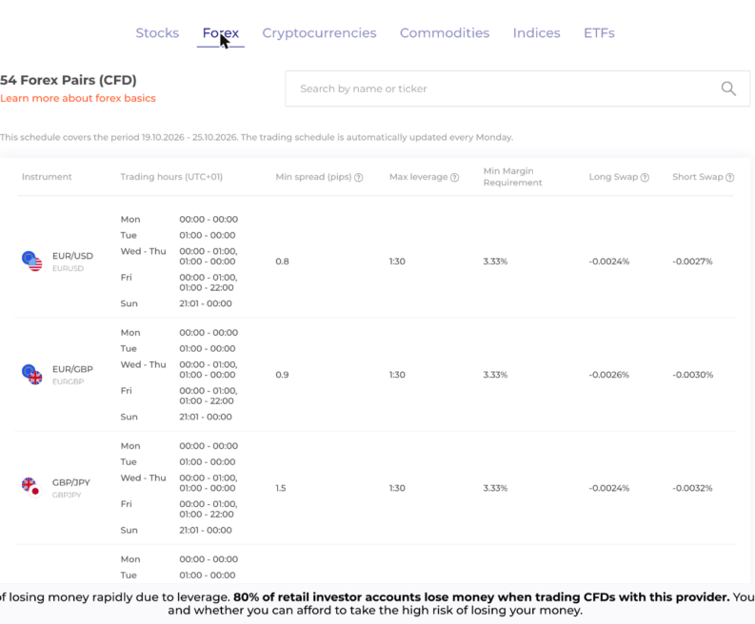Open the EUR/USD instrument name
The height and width of the screenshot is (624, 755).
[72, 256]
